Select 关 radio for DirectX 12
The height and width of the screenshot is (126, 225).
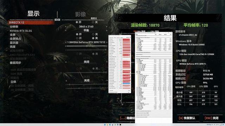93,22
